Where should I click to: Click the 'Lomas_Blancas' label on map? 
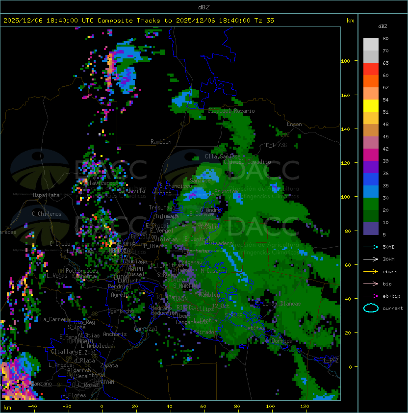[x=281, y=304]
